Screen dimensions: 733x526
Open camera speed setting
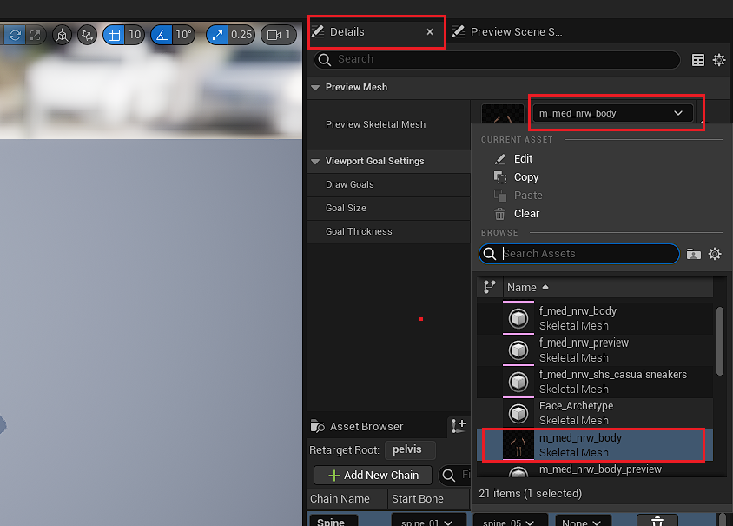[x=279, y=35]
